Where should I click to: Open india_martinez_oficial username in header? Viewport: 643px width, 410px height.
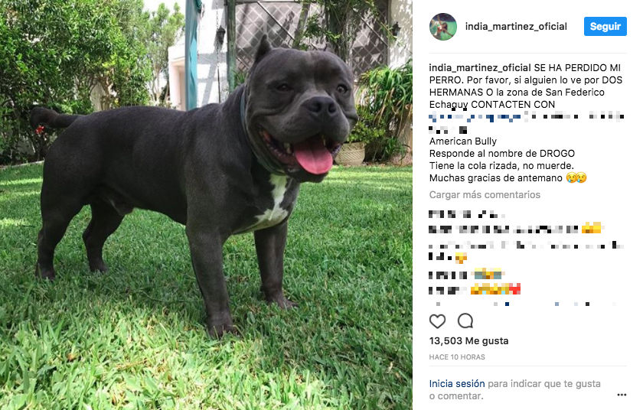click(x=516, y=27)
